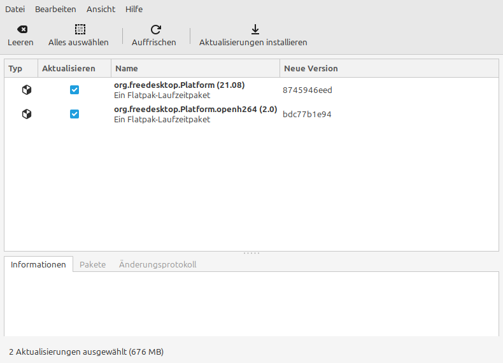Click status text 2 Aktualisierungen ausgewählt
This screenshot has width=503, height=363.
point(87,352)
